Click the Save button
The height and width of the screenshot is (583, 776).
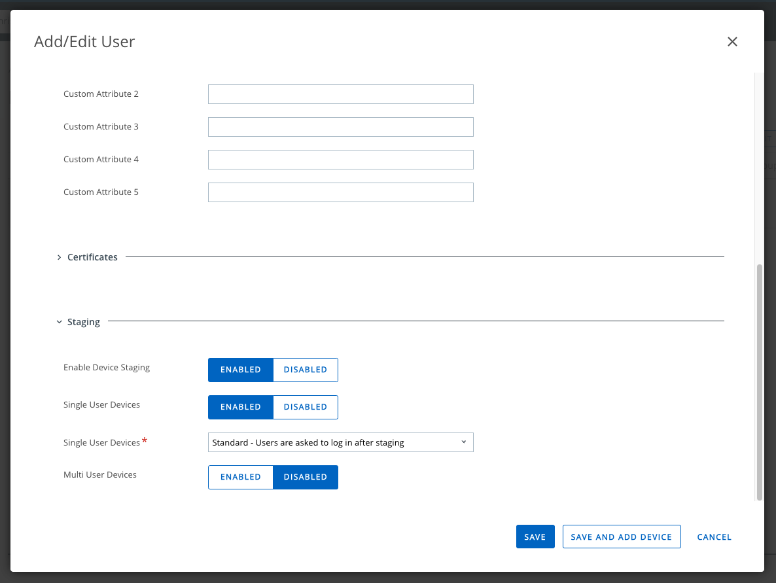[x=535, y=537]
